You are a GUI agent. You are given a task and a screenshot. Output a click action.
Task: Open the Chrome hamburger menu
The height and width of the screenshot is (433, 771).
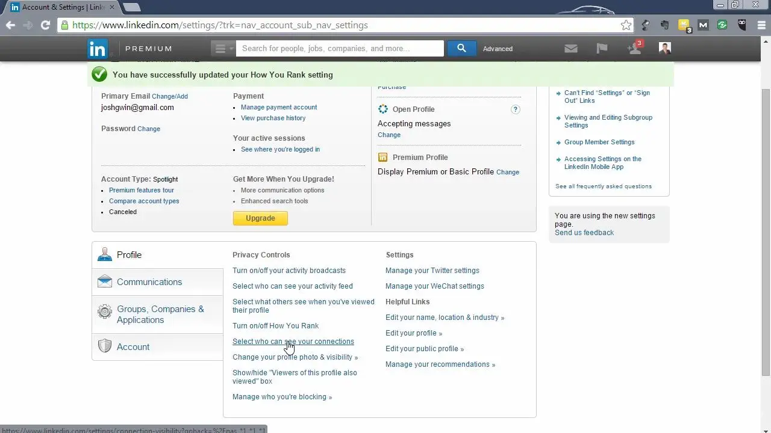[x=761, y=25]
